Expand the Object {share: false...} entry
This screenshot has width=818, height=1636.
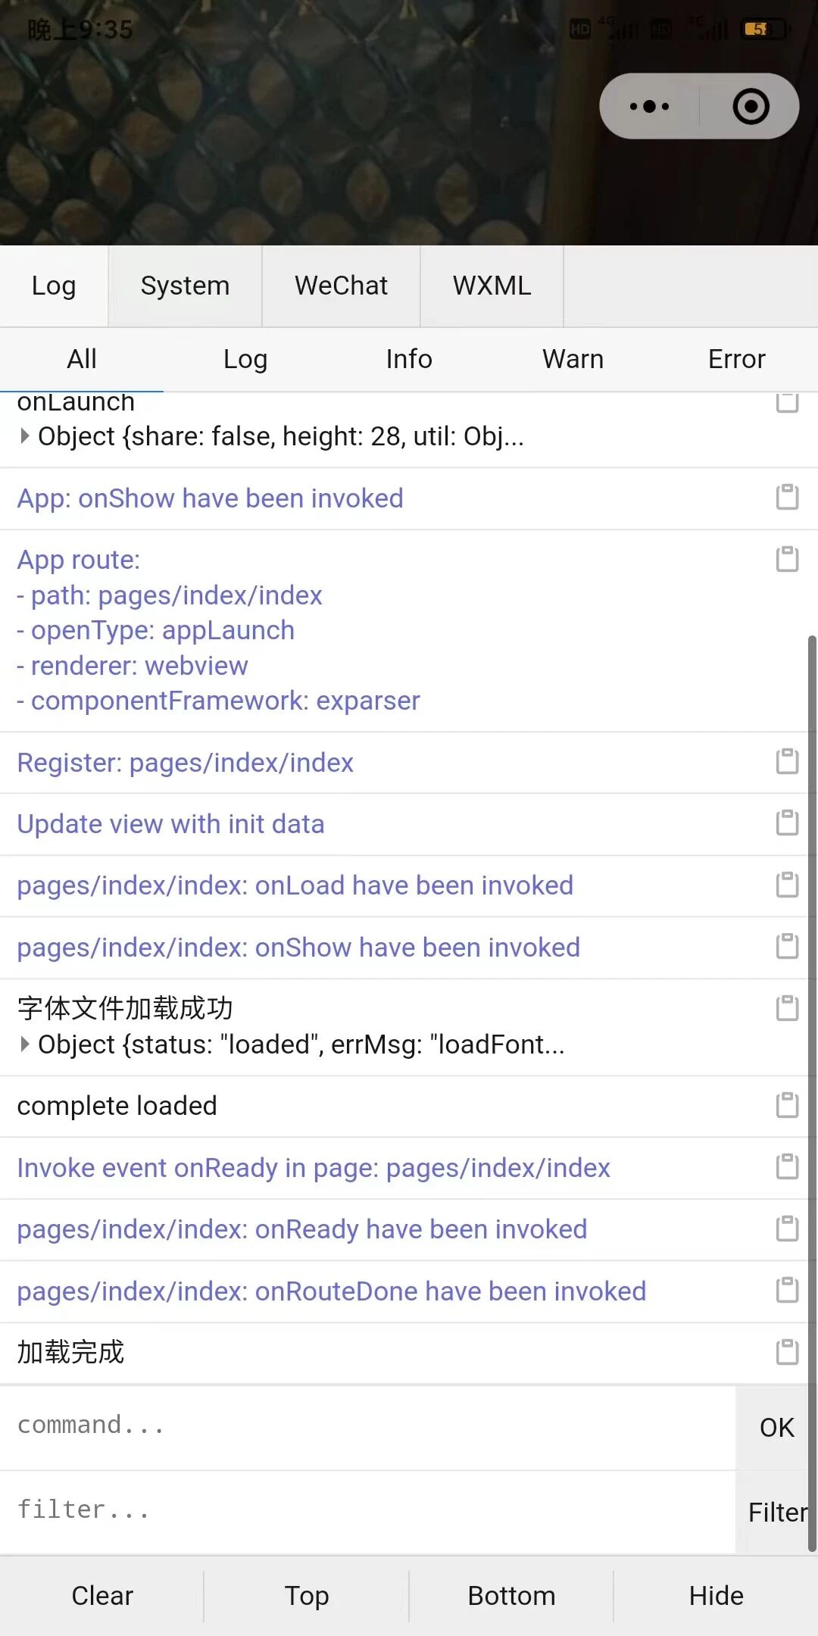tap(25, 436)
